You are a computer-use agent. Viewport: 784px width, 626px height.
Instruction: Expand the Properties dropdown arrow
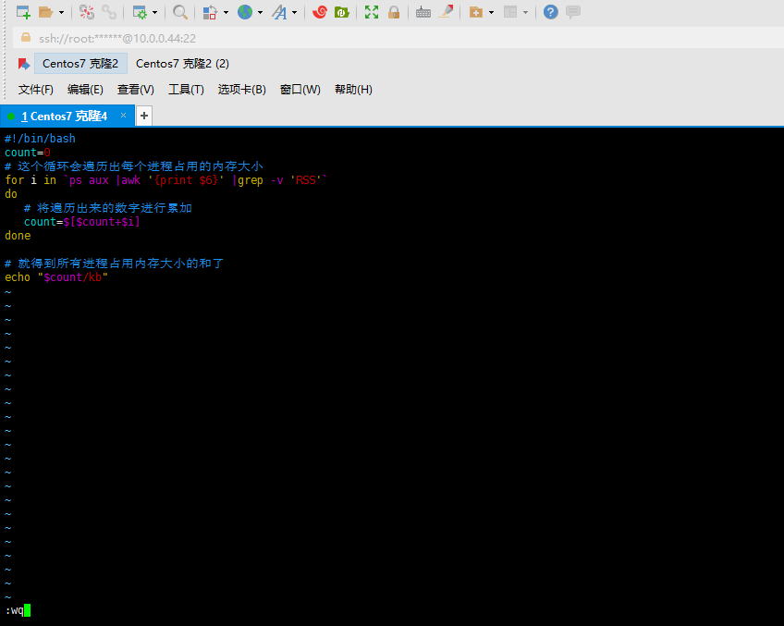click(154, 12)
